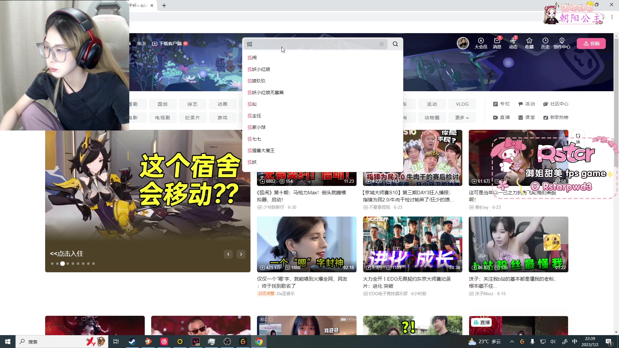Open NetEase Music from the taskbar
Viewport: 619px width, 348px height.
coord(164,342)
